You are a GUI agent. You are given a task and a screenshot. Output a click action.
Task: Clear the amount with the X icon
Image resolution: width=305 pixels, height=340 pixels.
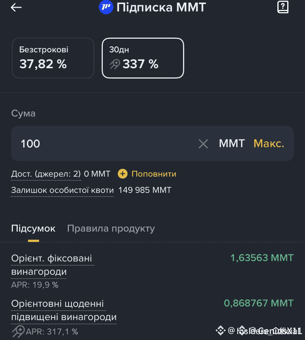[x=203, y=144]
